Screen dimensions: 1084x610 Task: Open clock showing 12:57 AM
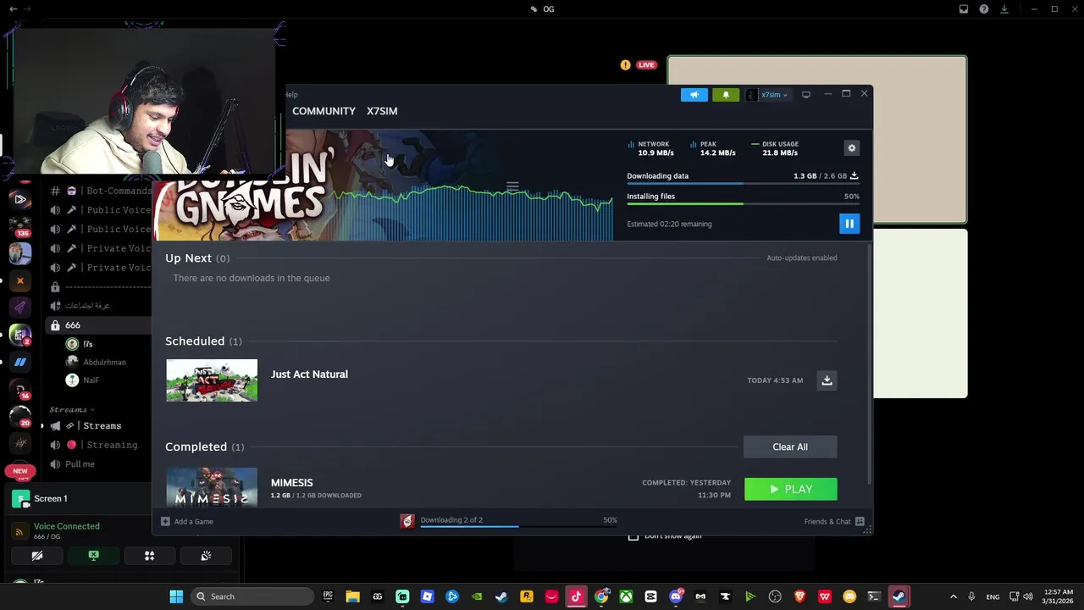coord(1059,596)
